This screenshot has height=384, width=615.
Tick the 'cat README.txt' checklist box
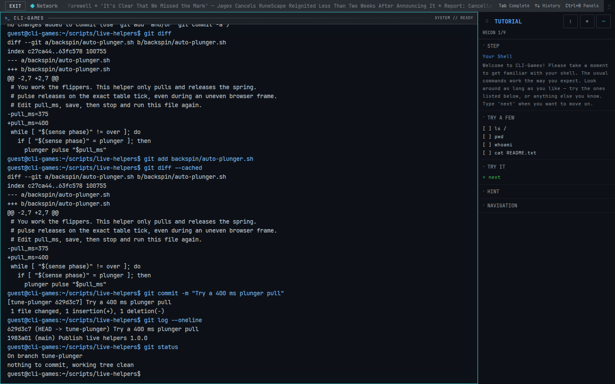pyautogui.click(x=487, y=153)
